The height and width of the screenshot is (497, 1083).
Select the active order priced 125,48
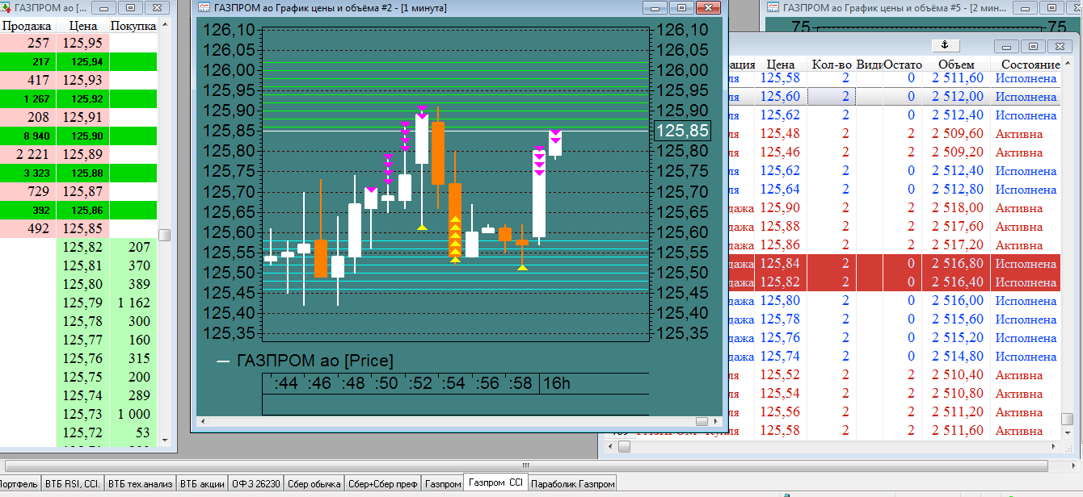(x=892, y=134)
